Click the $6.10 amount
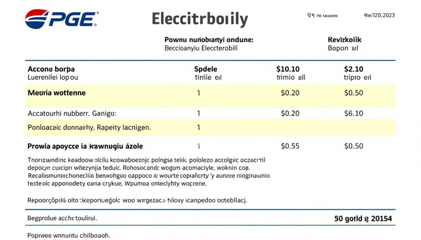 coord(354,113)
